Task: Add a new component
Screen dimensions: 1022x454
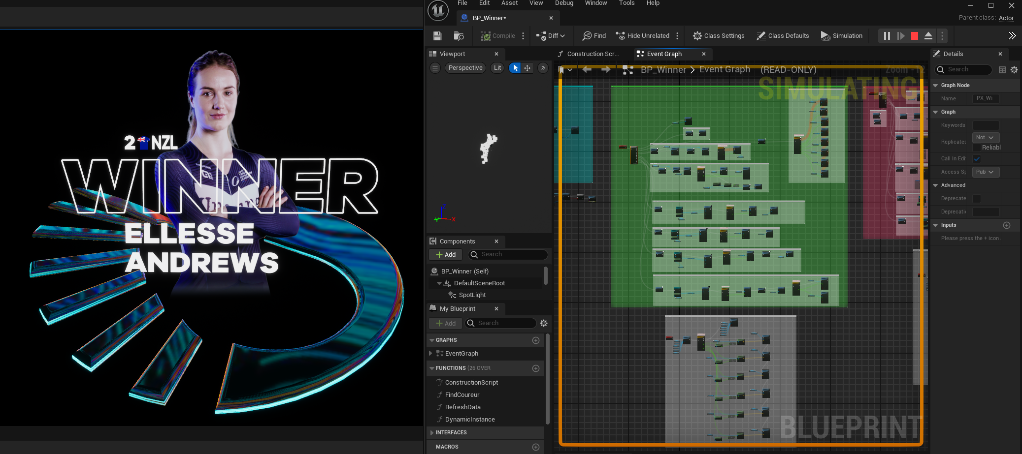Action: (446, 254)
